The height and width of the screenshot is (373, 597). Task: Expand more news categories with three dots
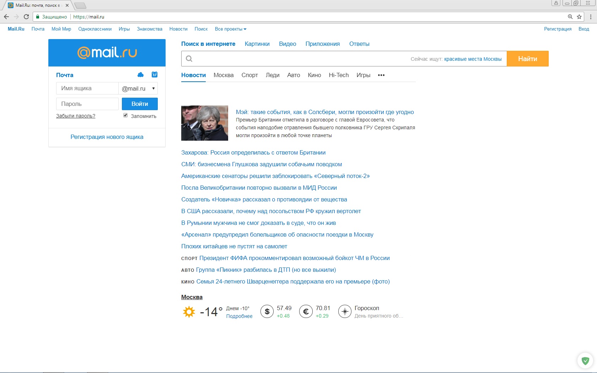[381, 75]
